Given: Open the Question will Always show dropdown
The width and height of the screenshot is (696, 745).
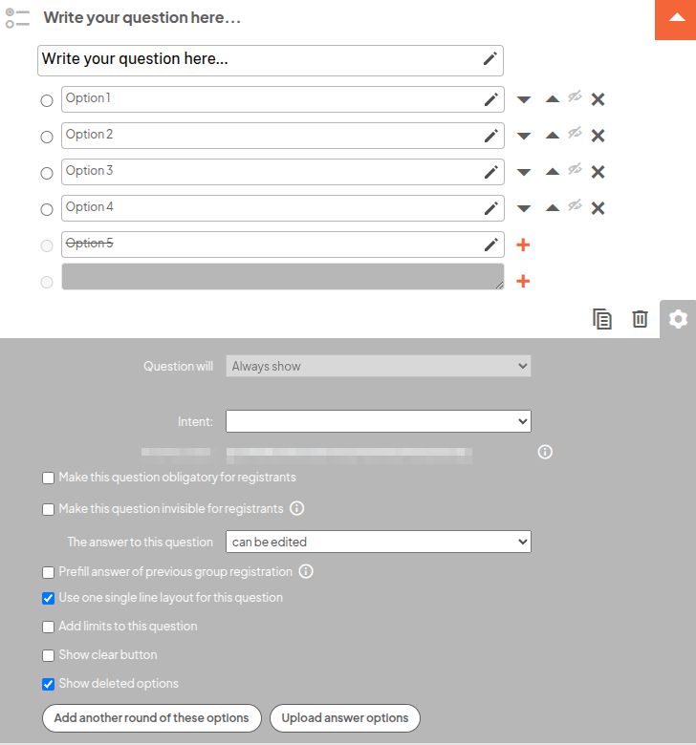Looking at the screenshot, I should pyautogui.click(x=378, y=366).
